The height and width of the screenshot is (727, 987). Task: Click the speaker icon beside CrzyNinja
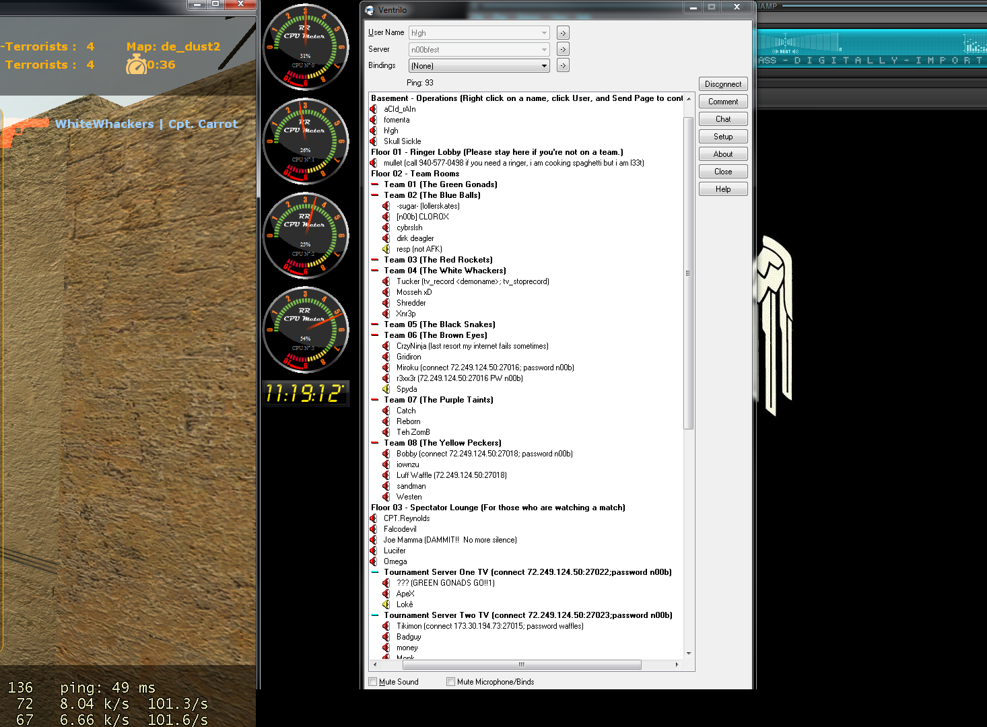(x=386, y=346)
